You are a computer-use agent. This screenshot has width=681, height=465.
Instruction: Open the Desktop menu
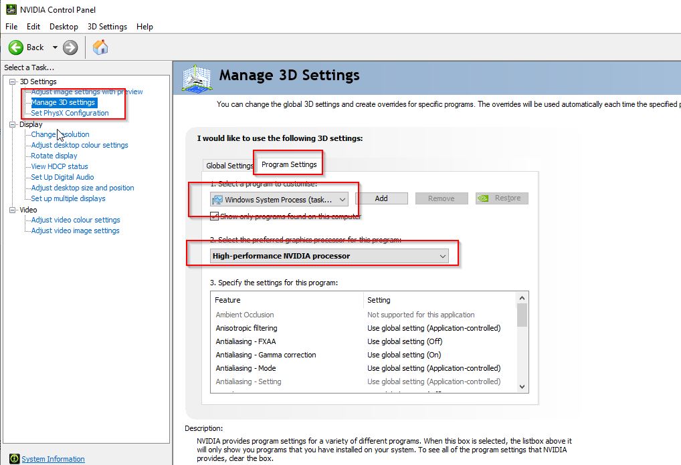coord(64,27)
